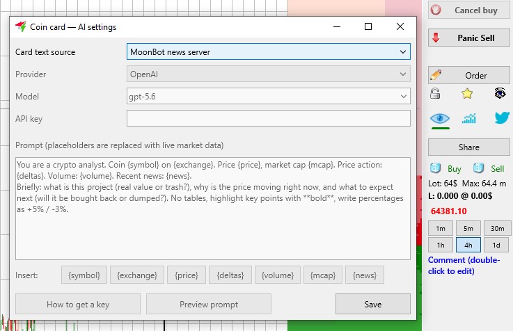
Task: Click the black crossed eye icon
Action: click(500, 93)
